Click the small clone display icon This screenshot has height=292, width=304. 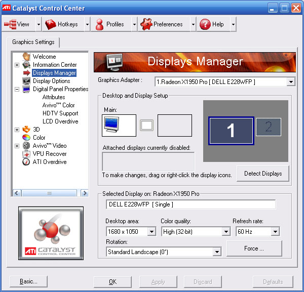tap(146, 126)
